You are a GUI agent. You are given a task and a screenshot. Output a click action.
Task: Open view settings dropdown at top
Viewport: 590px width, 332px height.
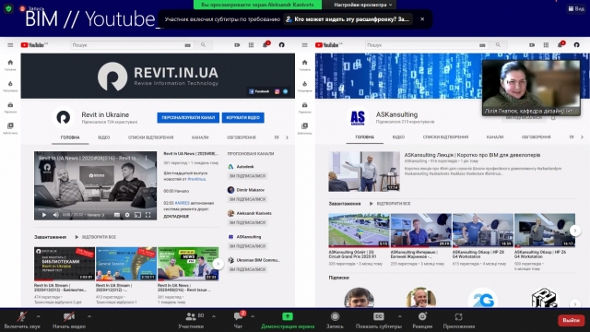(x=362, y=5)
